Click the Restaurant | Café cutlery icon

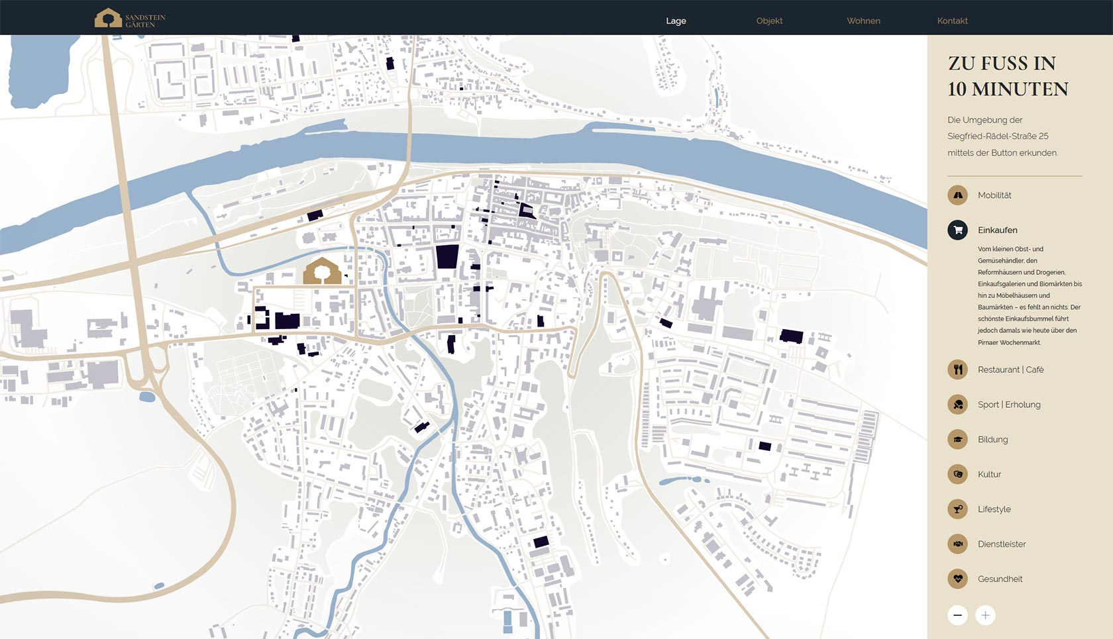point(957,369)
